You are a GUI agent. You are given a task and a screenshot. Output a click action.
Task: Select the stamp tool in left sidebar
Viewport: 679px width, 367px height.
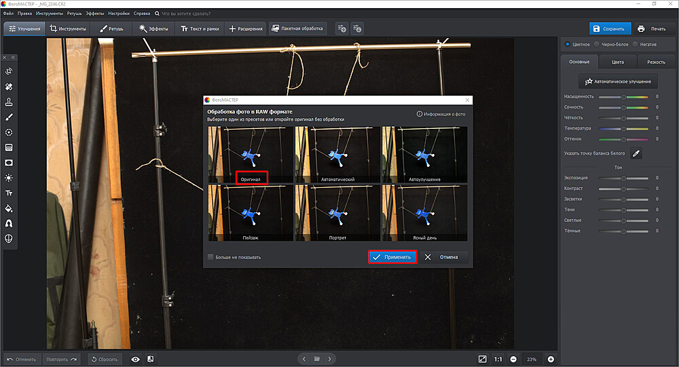click(x=10, y=102)
